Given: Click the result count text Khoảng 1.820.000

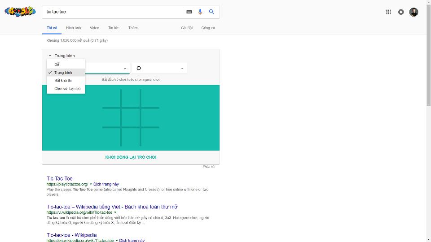Looking at the screenshot, I should (77, 40).
